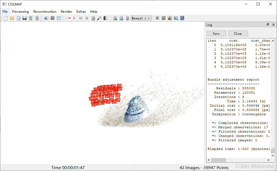Open the Render menu

(66, 12)
